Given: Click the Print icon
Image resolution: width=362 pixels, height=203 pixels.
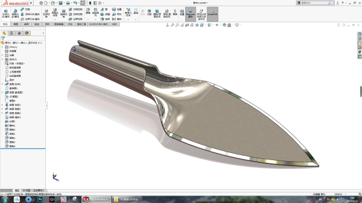Looking at the screenshot, I should tap(68, 3).
